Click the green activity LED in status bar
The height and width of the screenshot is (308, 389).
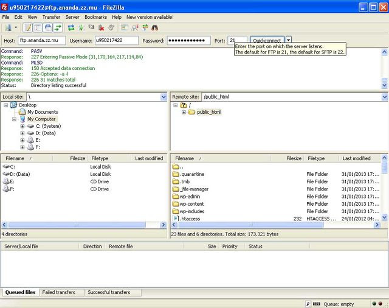(x=374, y=304)
